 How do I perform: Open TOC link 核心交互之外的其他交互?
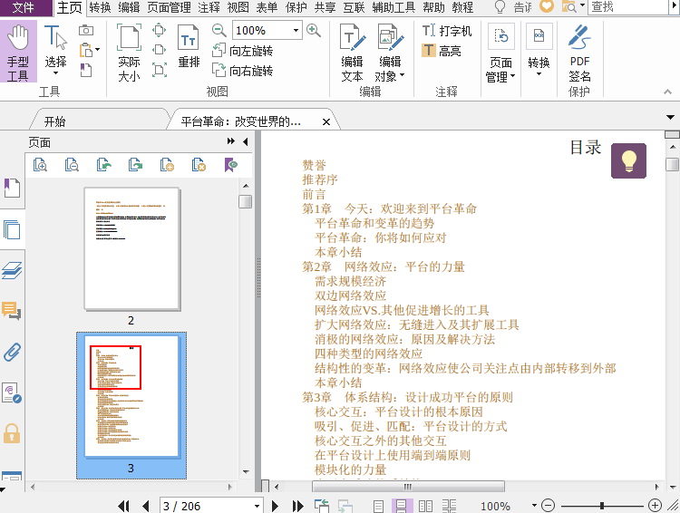pos(381,441)
